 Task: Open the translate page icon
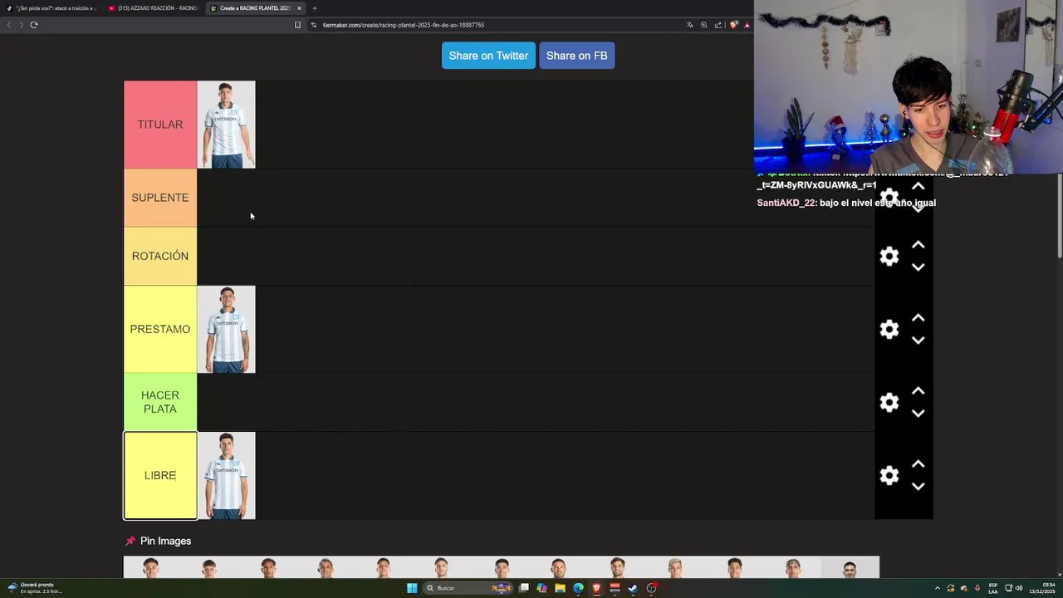point(689,25)
